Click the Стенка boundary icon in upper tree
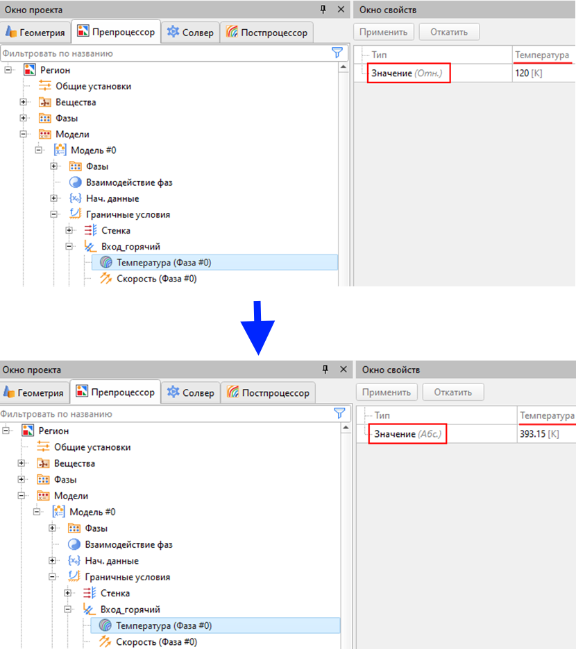This screenshot has width=576, height=649. point(90,230)
